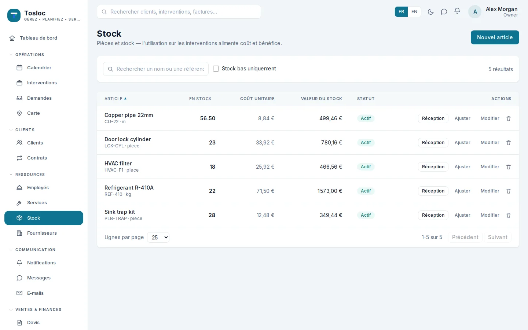Image resolution: width=528 pixels, height=330 pixels.
Task: Enable Stock bas uniquement checkbox
Action: 216,69
